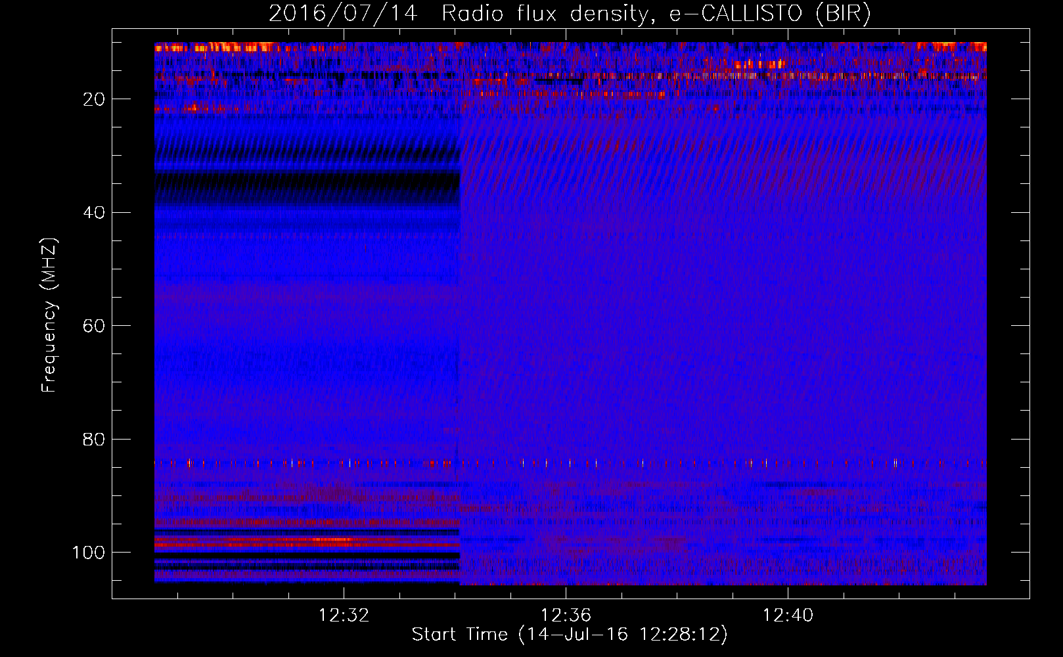The image size is (1063, 657).
Task: Click the 'Start Time (14-Jul-16 12:28:12)' label
Action: [x=570, y=635]
